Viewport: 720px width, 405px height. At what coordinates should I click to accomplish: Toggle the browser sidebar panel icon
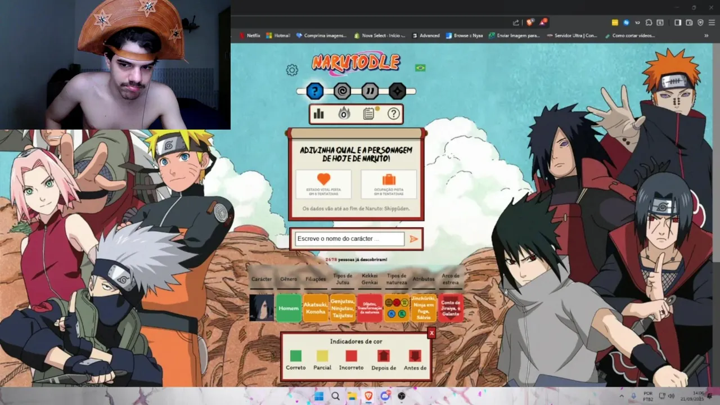[678, 22]
